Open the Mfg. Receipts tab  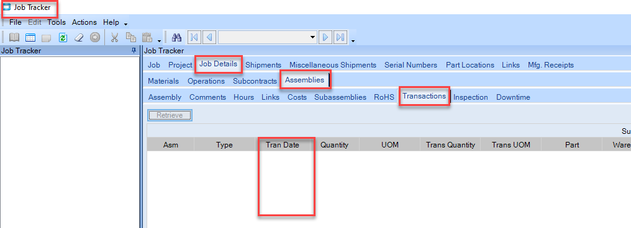[551, 65]
